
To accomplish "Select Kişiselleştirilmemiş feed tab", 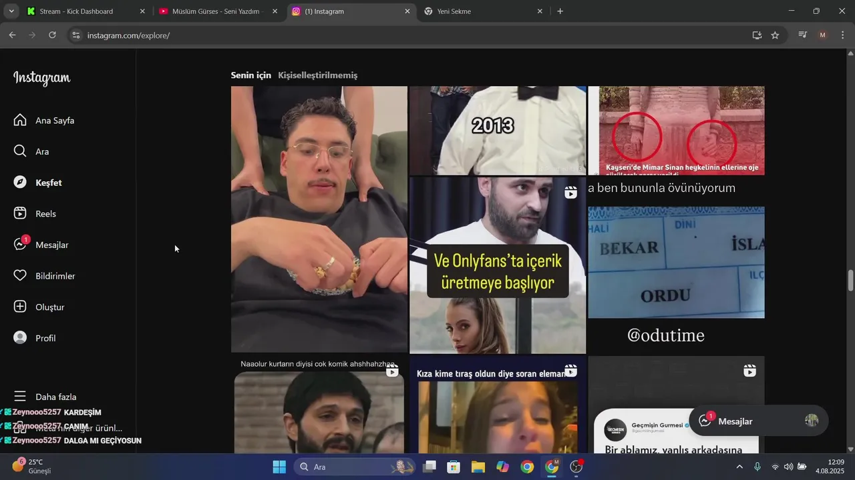I will [x=318, y=75].
